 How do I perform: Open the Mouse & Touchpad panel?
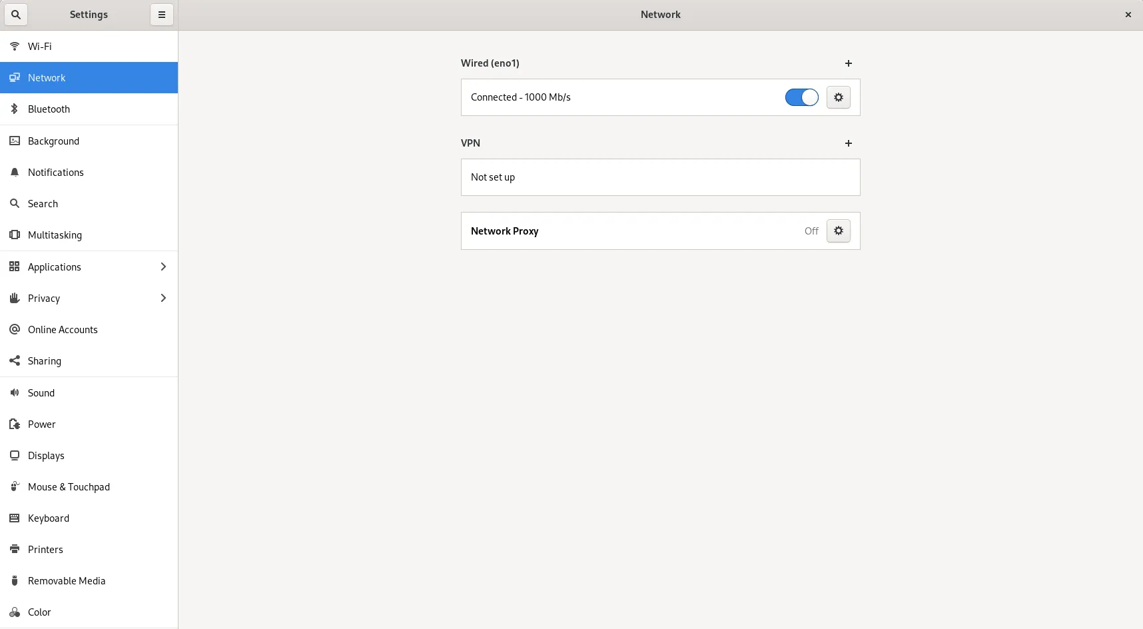(89, 487)
